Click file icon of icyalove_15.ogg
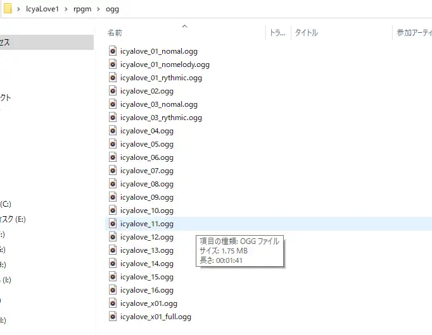 point(113,277)
